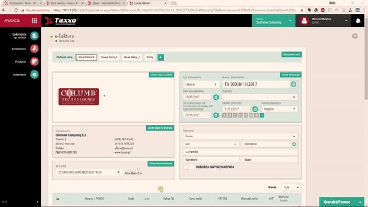The width and height of the screenshot is (368, 207).
Task: Open Ustawienia gear from the sidebar
Action: click(x=34, y=74)
